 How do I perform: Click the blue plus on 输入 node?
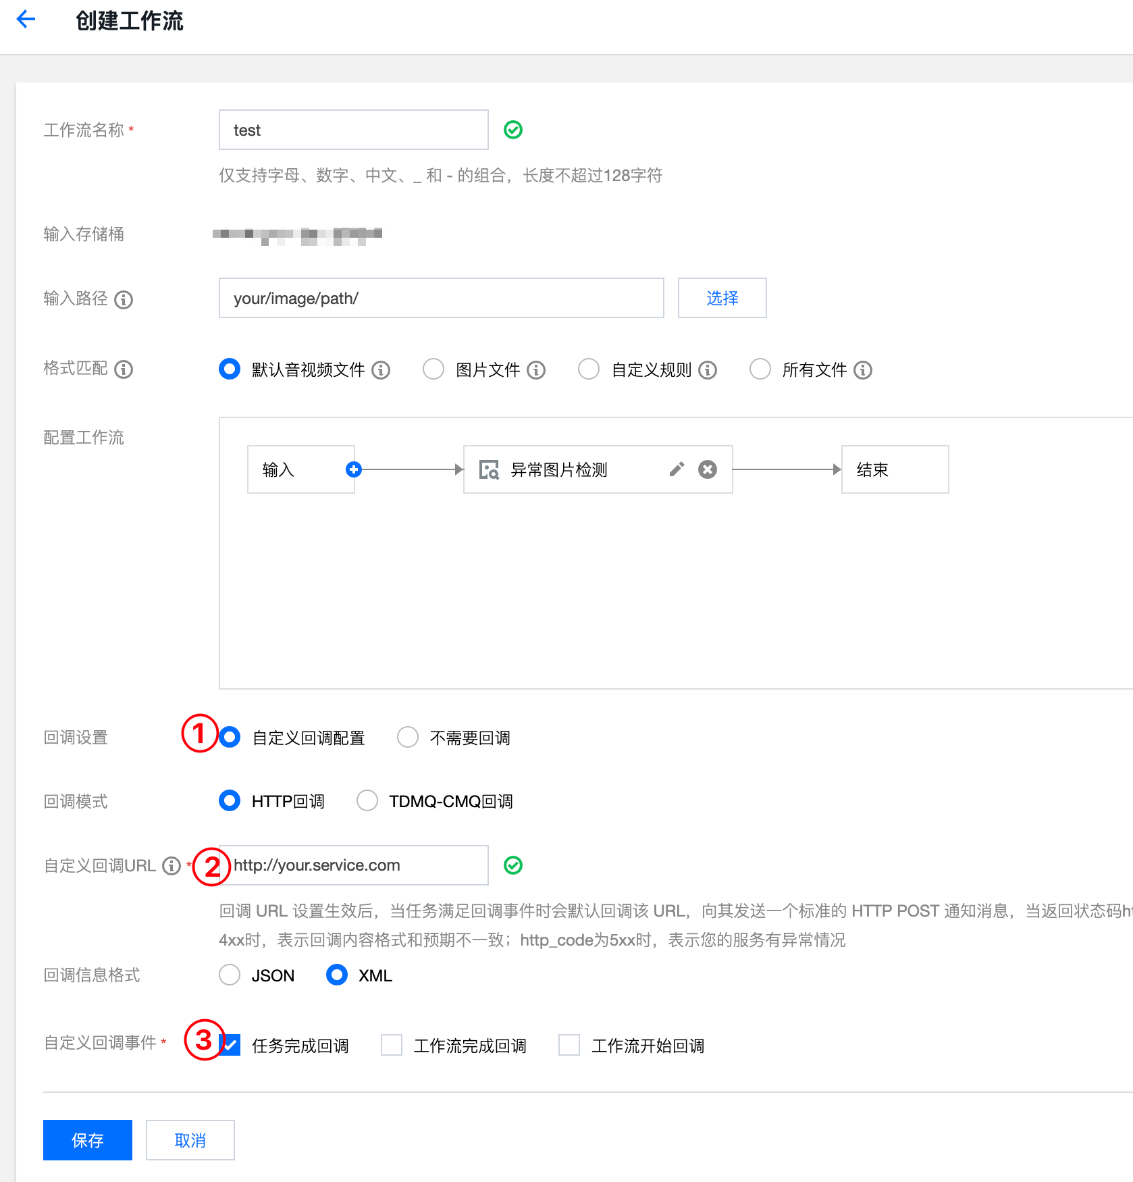(353, 469)
